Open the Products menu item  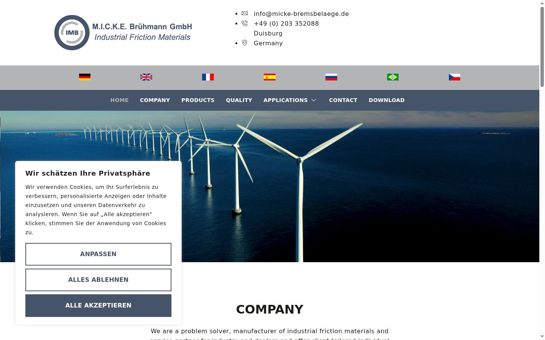coord(198,100)
